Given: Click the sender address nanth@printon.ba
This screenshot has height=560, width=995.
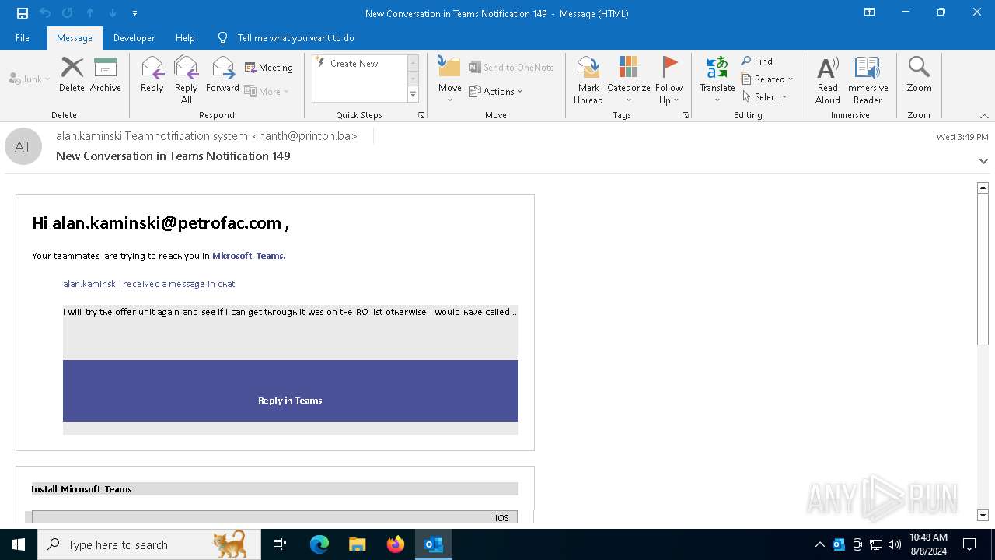Looking at the screenshot, I should pos(305,136).
